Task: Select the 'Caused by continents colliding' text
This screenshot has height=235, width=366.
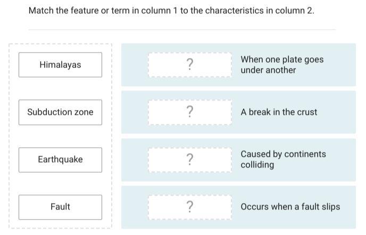Action: pos(283,160)
